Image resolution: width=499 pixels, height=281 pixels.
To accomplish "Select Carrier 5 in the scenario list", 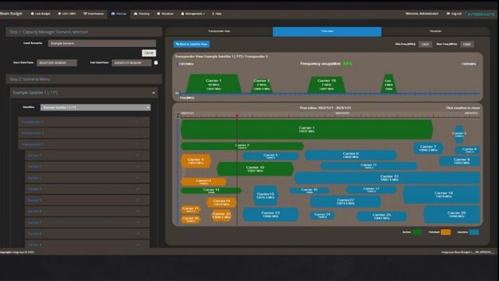I will pyautogui.click(x=87, y=201).
